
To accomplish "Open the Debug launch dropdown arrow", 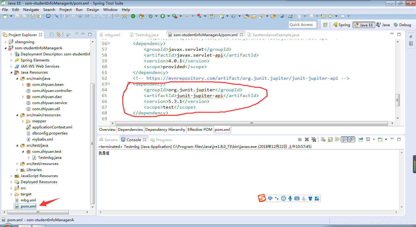I will click(x=157, y=16).
